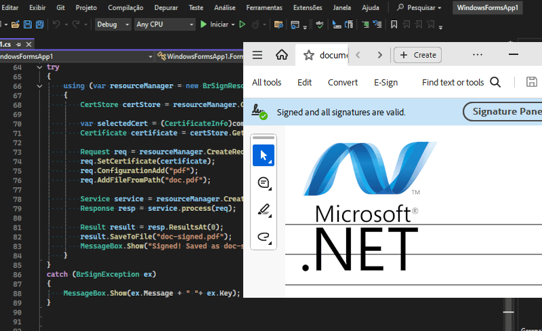Pin the 1.cs editor tab
The width and height of the screenshot is (542, 331).
[18, 44]
